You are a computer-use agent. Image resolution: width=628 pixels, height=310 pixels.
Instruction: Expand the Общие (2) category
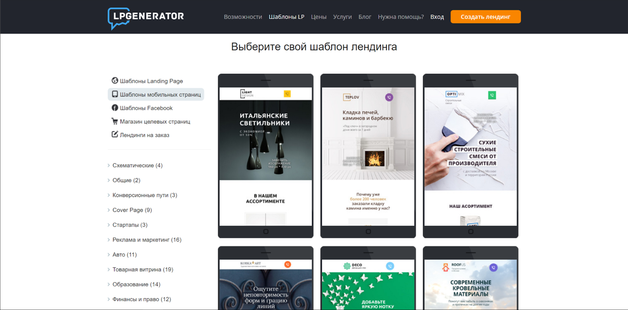pos(126,181)
